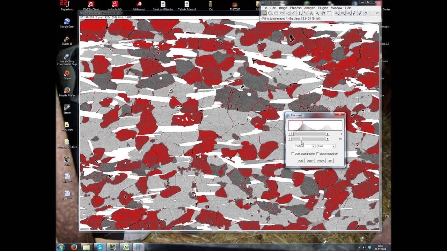Open the Steam desktop icon
Screen dimensions: 447x251
point(67,109)
